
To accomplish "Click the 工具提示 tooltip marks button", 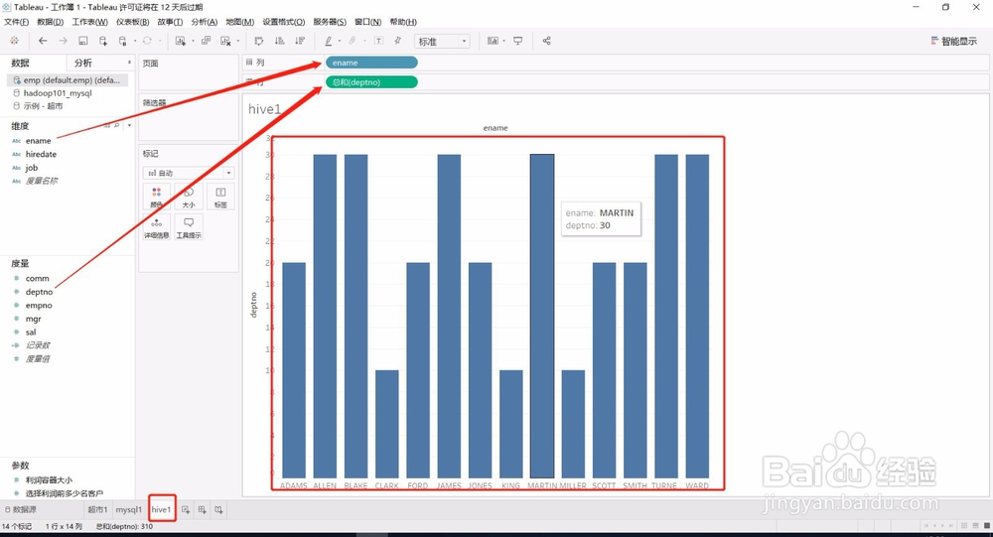I will point(188,227).
